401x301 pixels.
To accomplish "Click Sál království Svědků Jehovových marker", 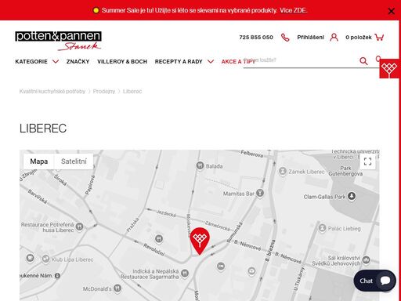I will click(366, 259).
